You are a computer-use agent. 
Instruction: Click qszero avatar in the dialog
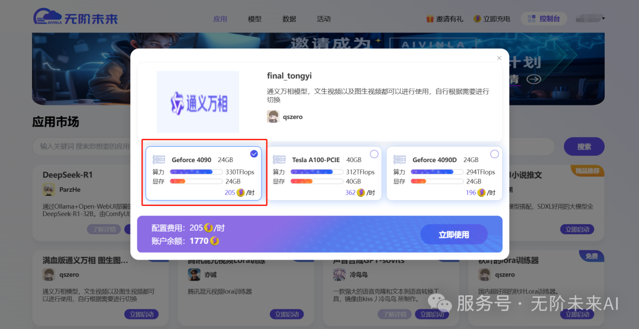[273, 117]
